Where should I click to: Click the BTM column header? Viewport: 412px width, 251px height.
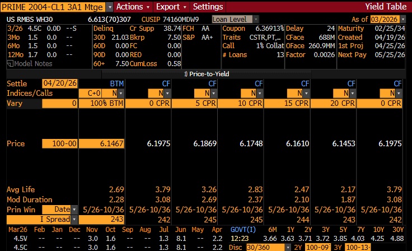pos(116,83)
